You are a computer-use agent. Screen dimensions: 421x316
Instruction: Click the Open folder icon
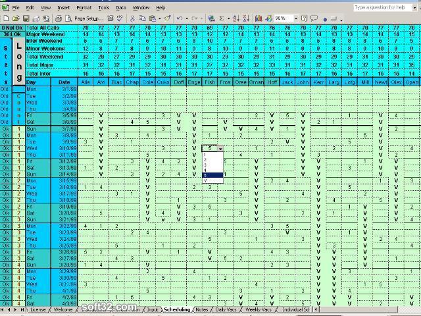pos(16,18)
